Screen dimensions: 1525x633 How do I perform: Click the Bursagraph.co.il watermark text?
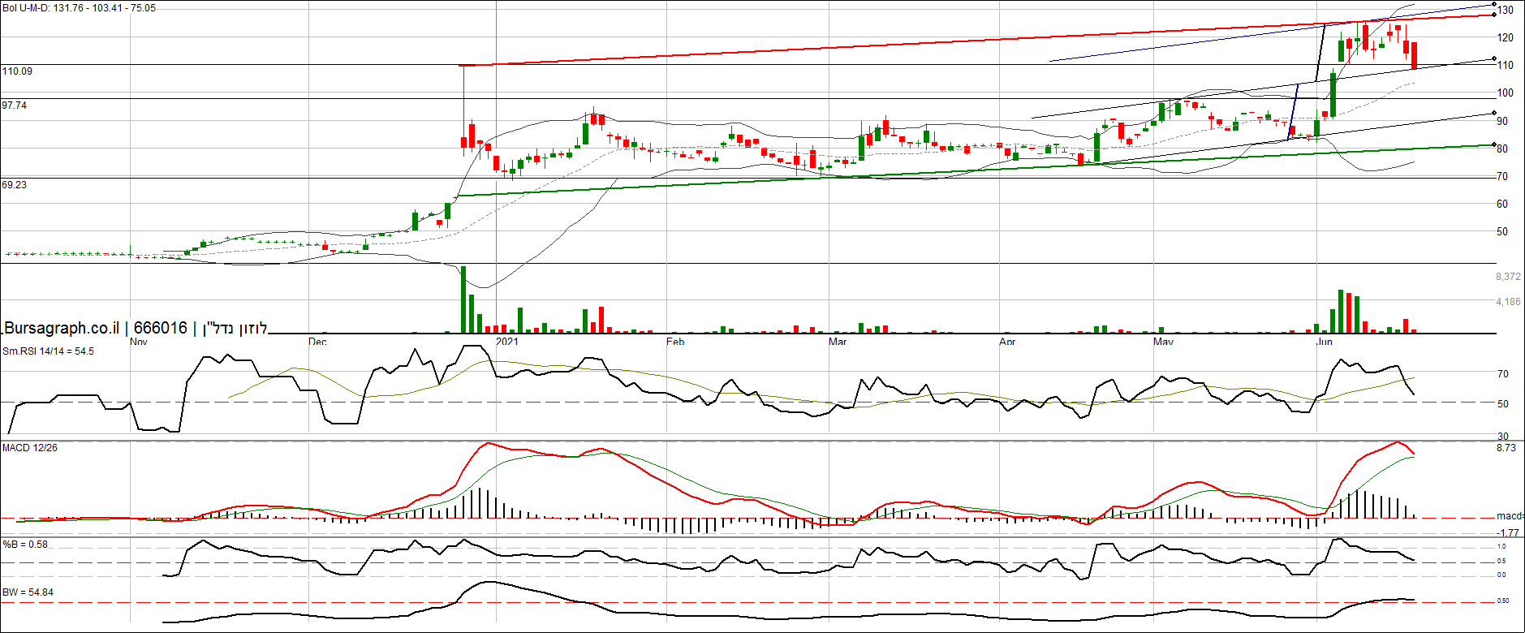click(62, 328)
